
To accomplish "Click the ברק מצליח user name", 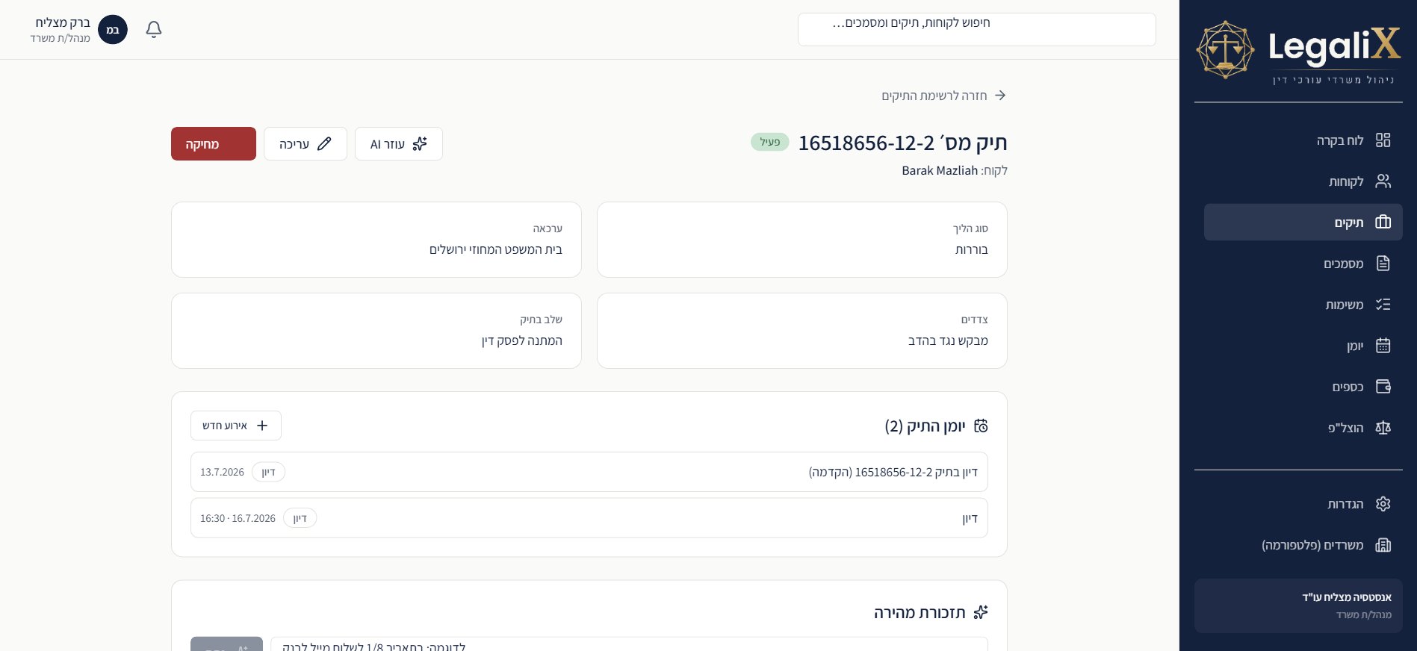I will [63, 22].
